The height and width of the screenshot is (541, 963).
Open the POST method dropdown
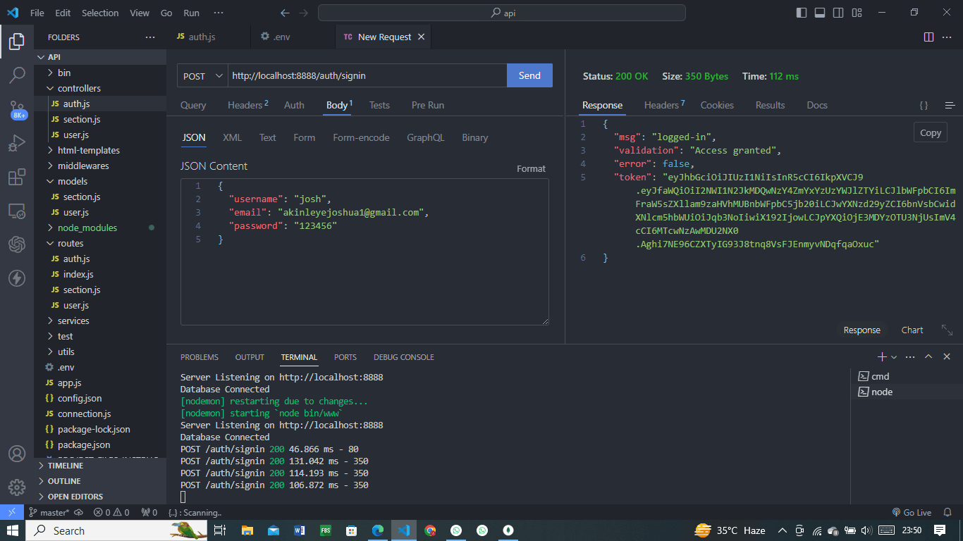pyautogui.click(x=202, y=75)
